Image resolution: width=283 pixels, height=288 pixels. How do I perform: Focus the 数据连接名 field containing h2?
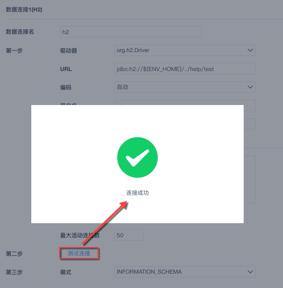coord(131,32)
